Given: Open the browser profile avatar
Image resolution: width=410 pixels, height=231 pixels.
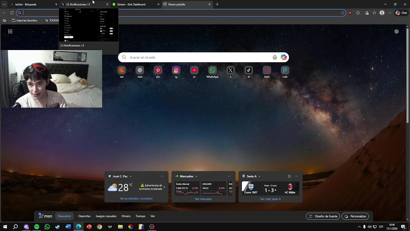Looking at the screenshot, I should point(382,13).
